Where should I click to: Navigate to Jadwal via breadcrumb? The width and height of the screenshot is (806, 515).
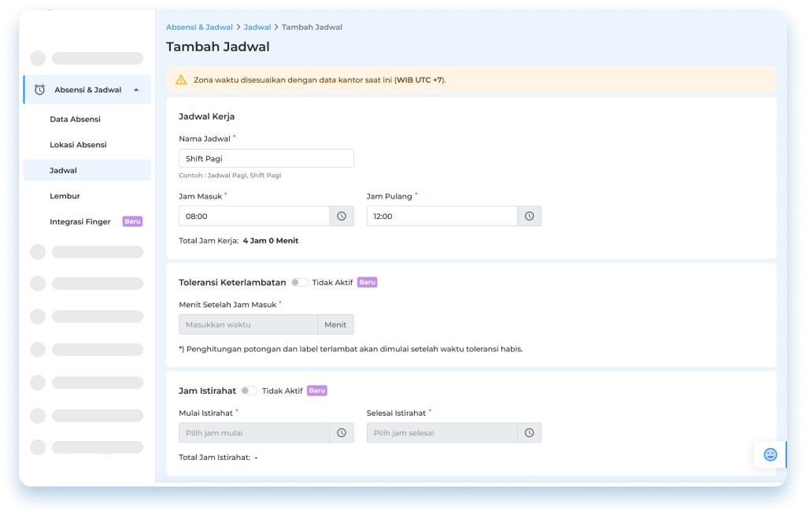257,28
